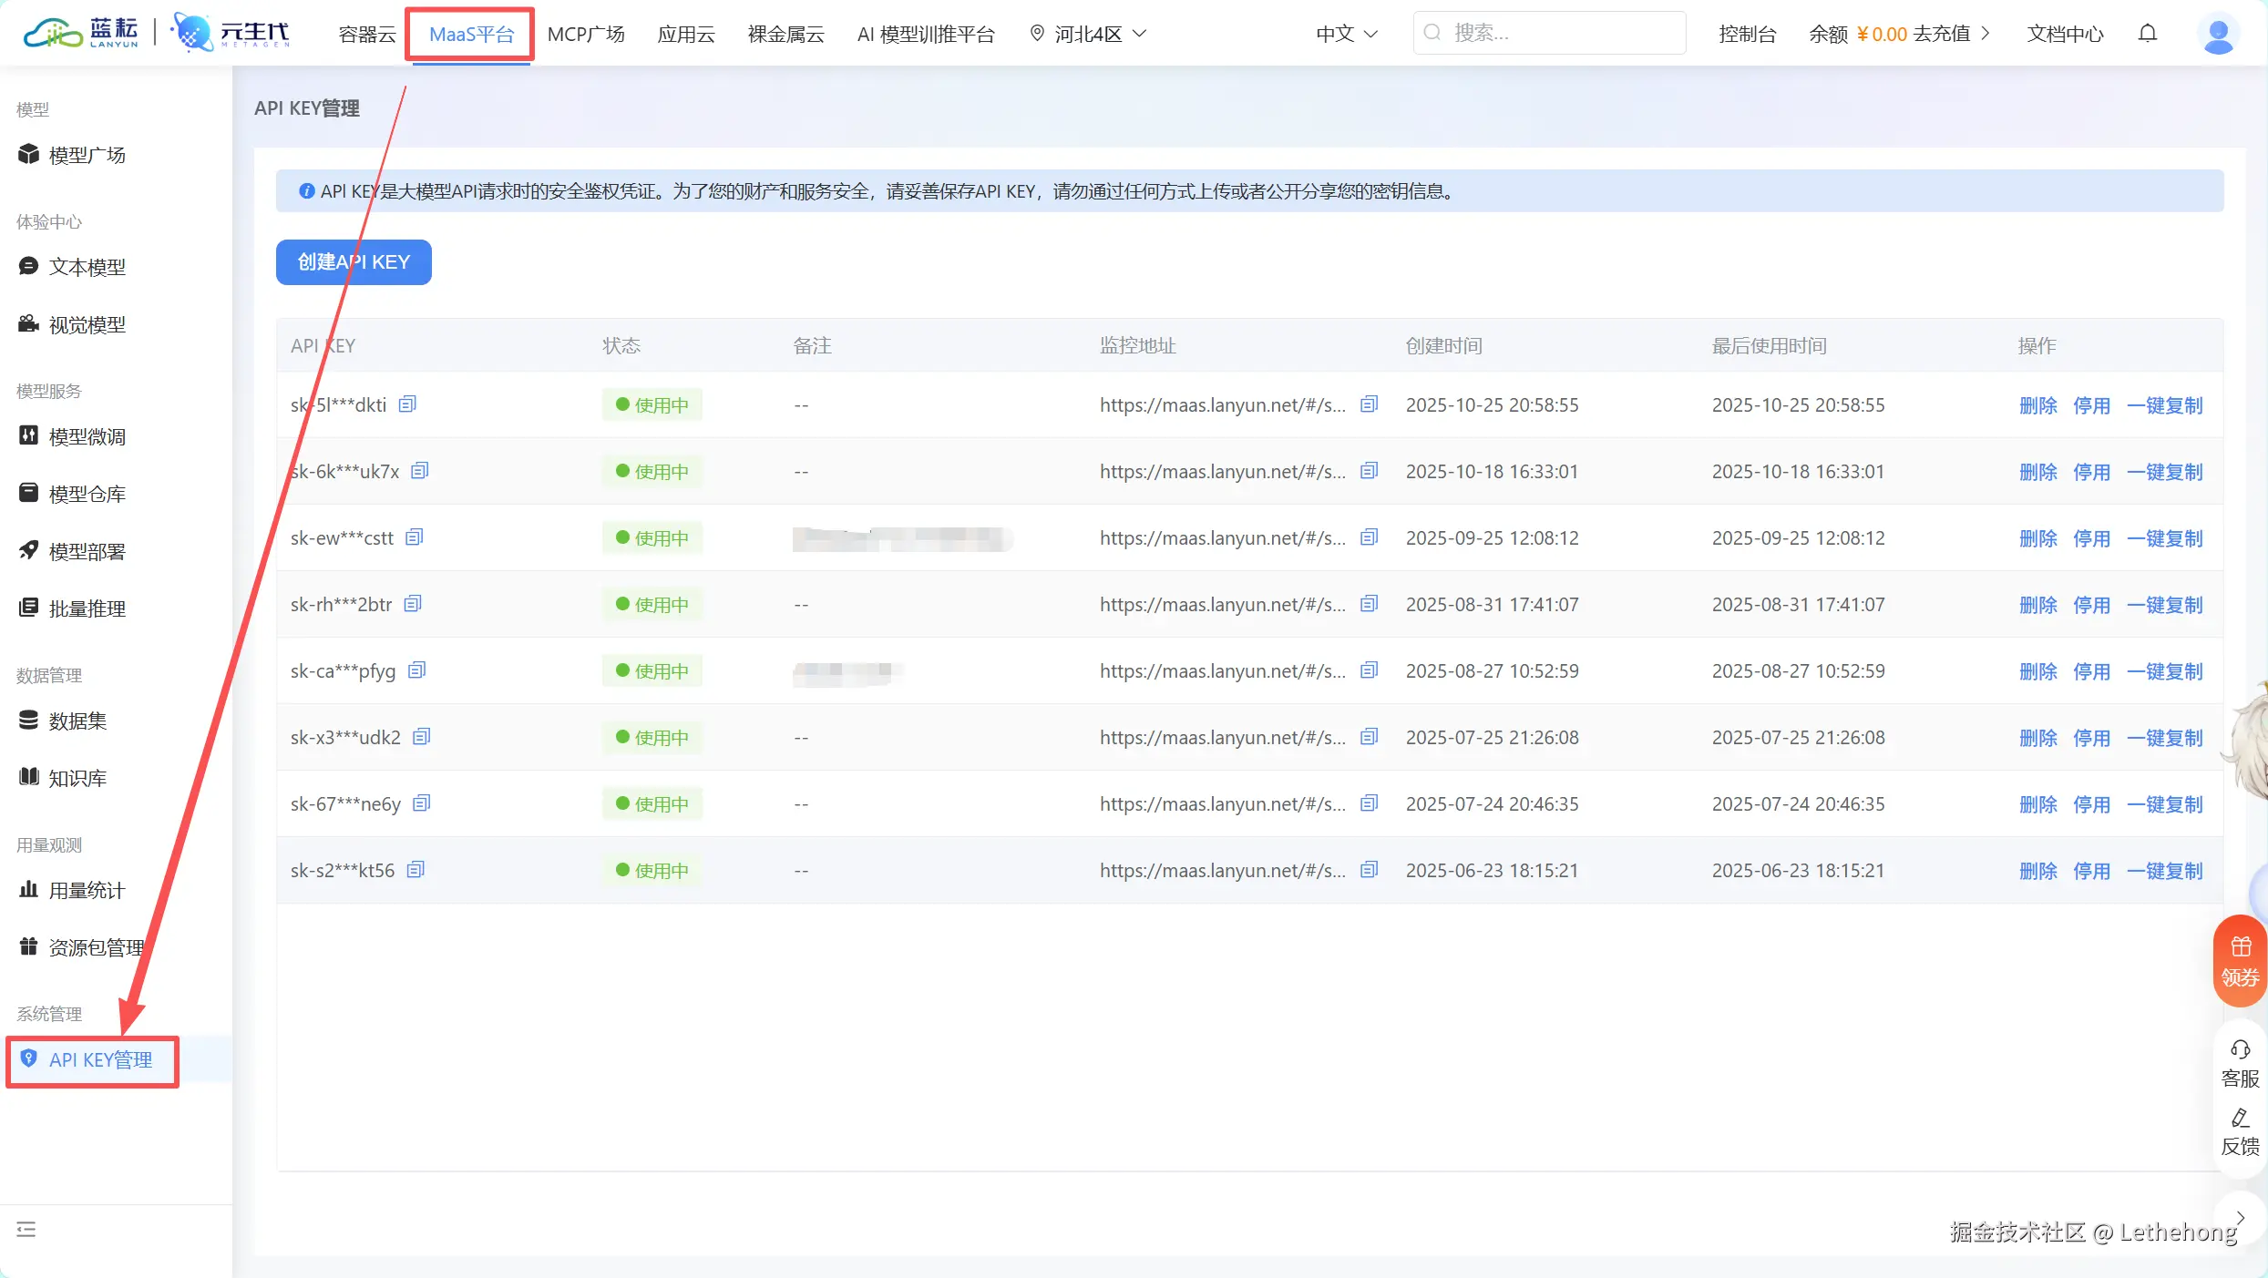
Task: Switch to the MCP广场 tab
Action: (x=586, y=34)
